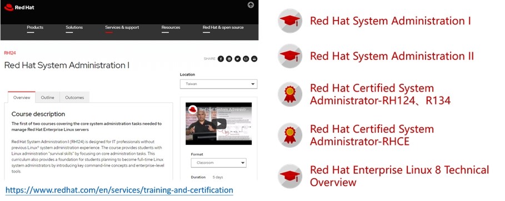Switch to the Overview tab
The width and height of the screenshot is (505, 201).
(22, 97)
